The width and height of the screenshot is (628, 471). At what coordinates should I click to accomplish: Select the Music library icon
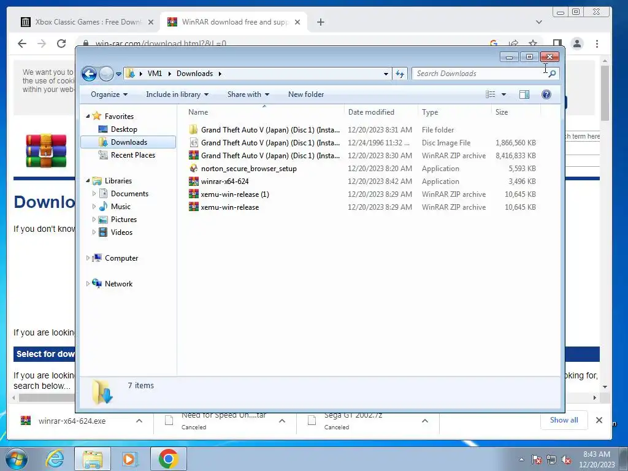coord(103,207)
